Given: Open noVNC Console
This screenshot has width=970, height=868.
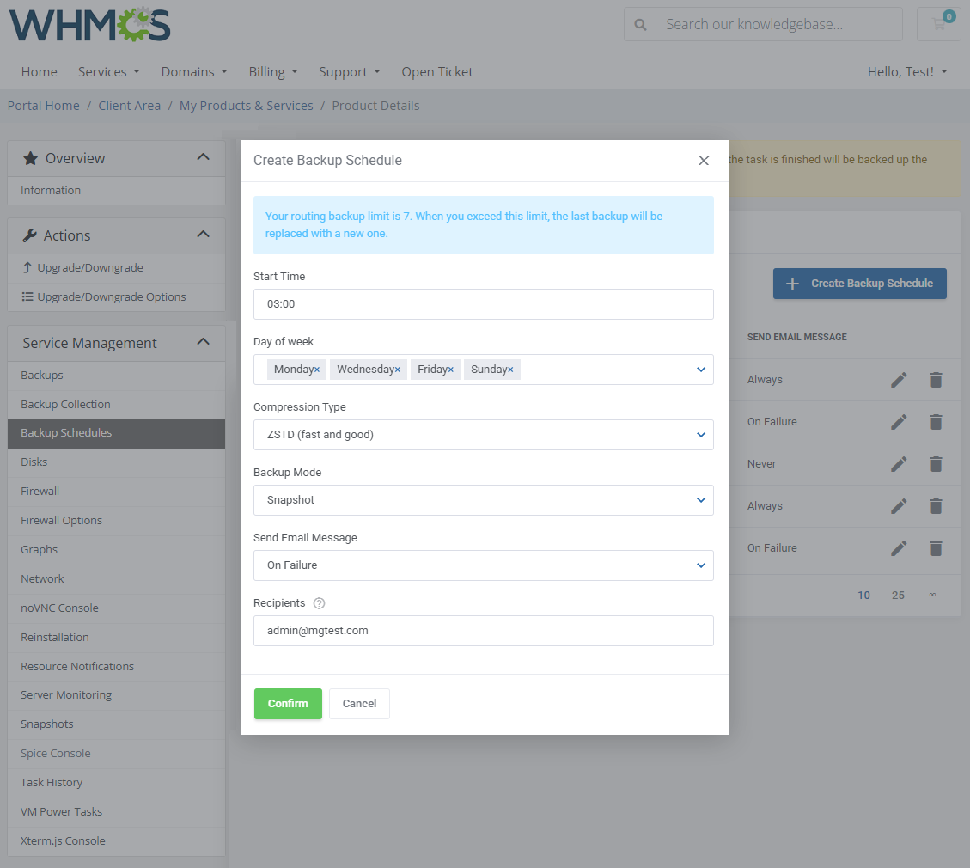Looking at the screenshot, I should (x=116, y=608).
